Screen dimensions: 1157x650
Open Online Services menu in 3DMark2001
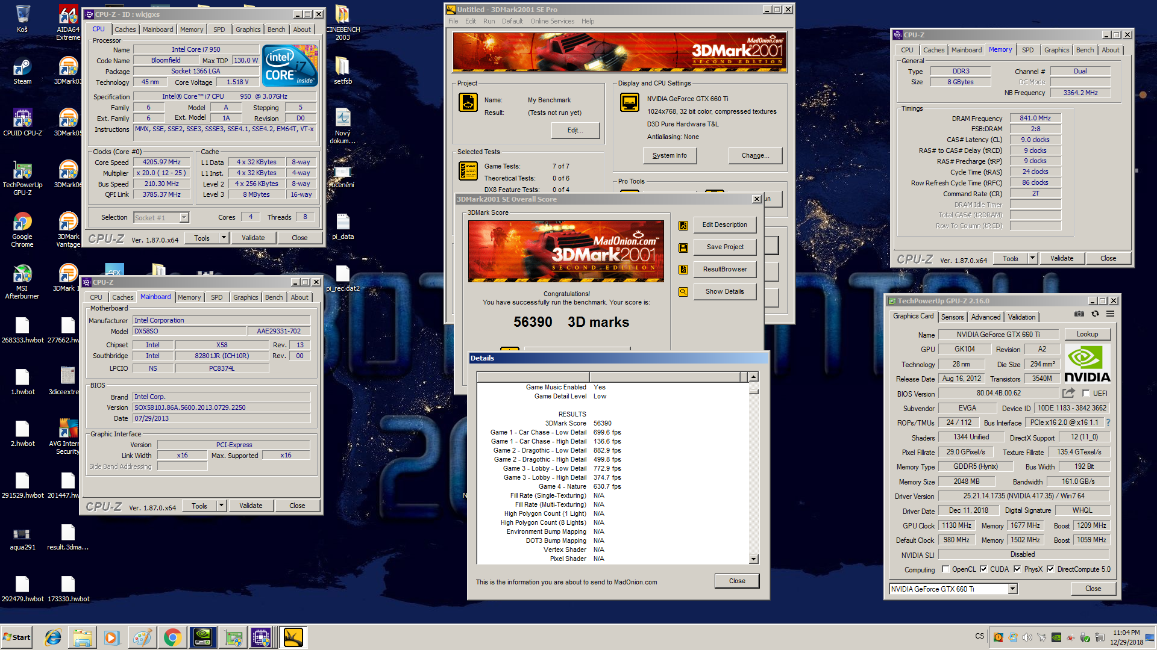coord(552,21)
